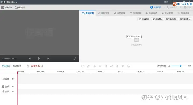Screen dimensions: 193x105
Task: Jump to next frame in preview
Action: pos(48,59)
